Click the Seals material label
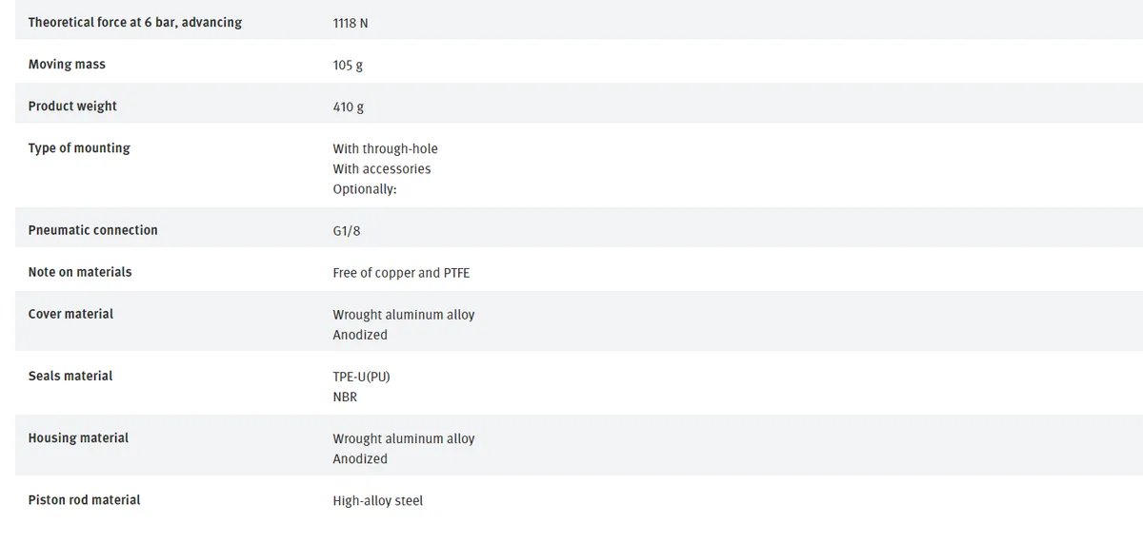This screenshot has width=1143, height=543. (x=70, y=376)
